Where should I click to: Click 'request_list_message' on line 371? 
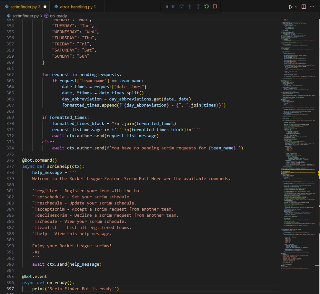[x=77, y=129]
